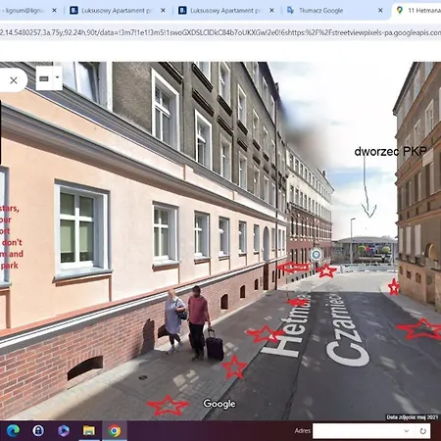The height and width of the screenshot is (441, 441).
Task: Click the taskbar address refresh icon
Action: [x=423, y=431]
